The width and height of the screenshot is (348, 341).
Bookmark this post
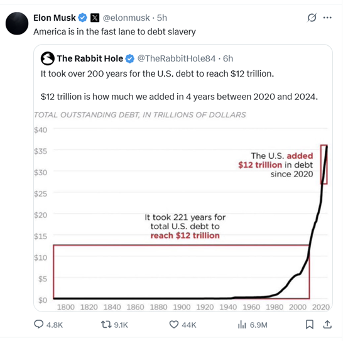pos(310,325)
